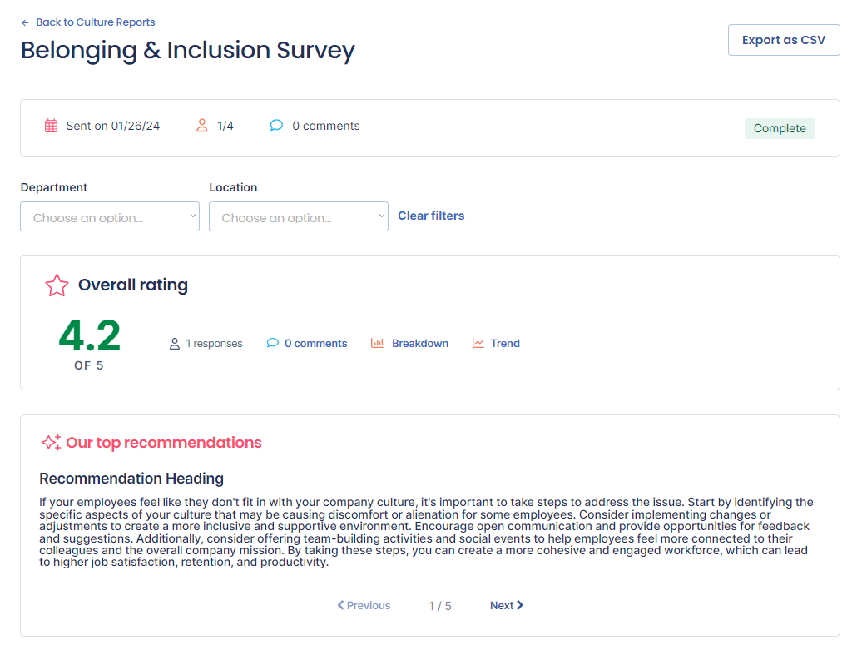Export the survey as CSV
The image size is (862, 650).
click(783, 40)
